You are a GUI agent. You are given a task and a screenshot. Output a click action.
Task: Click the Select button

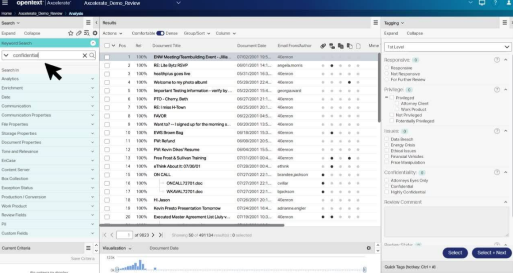tap(455, 253)
